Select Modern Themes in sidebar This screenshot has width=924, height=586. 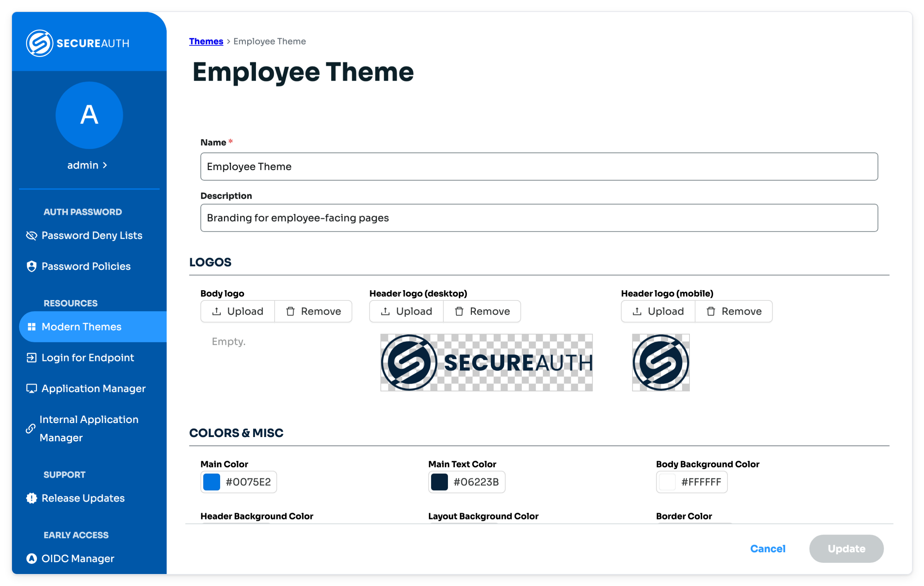tap(93, 327)
